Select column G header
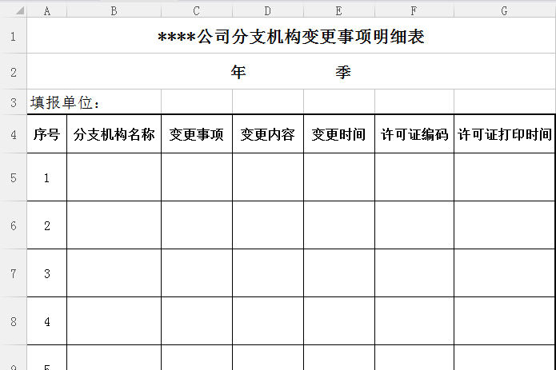 point(504,10)
